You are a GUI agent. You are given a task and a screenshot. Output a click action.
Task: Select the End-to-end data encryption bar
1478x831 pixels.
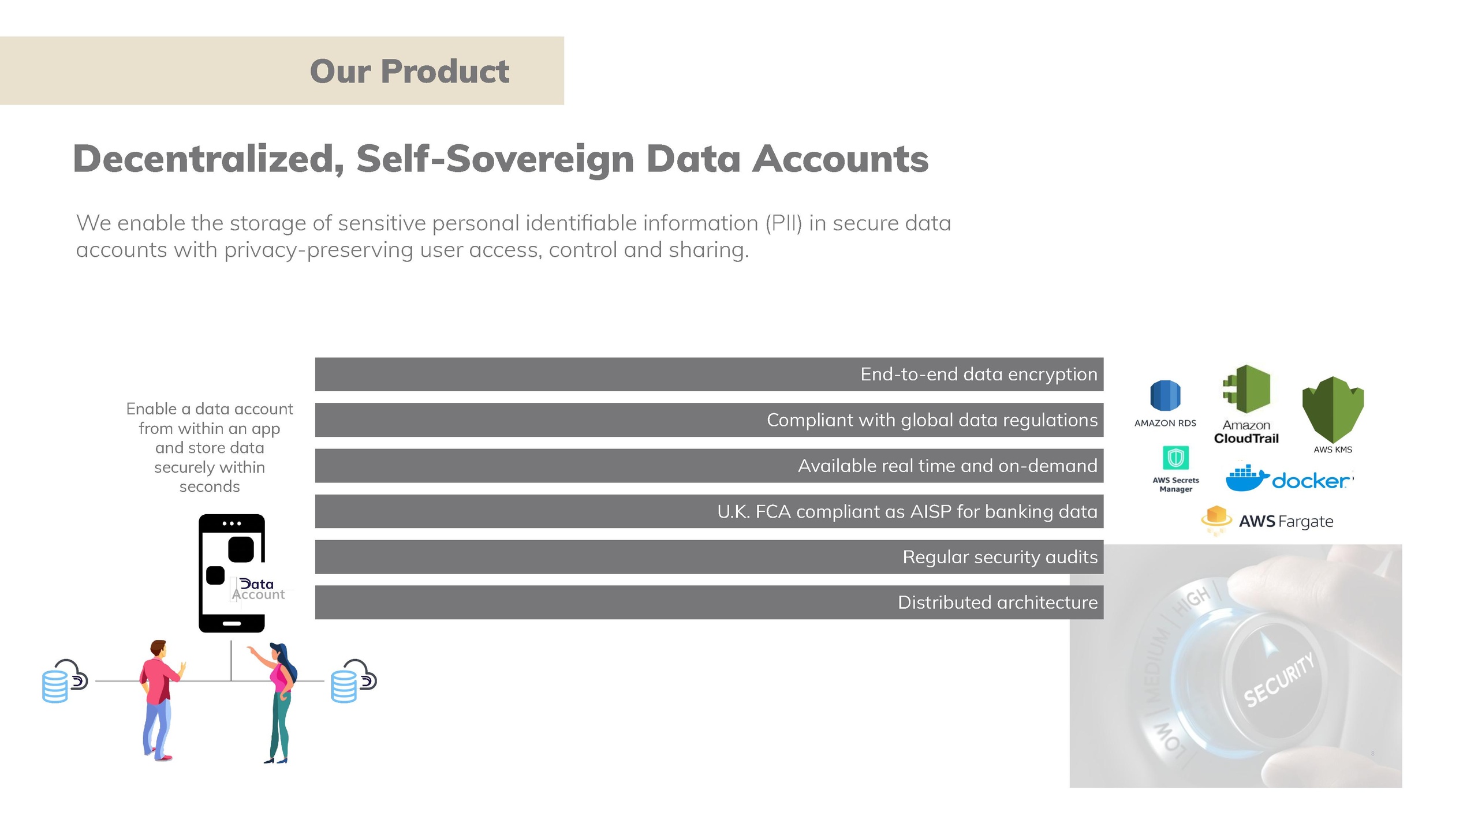pos(709,375)
